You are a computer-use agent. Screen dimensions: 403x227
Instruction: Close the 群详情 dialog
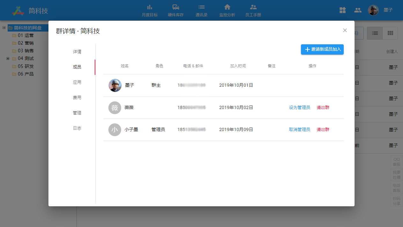[x=345, y=30]
